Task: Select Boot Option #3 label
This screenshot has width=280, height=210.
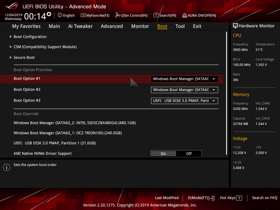Action: click(27, 100)
